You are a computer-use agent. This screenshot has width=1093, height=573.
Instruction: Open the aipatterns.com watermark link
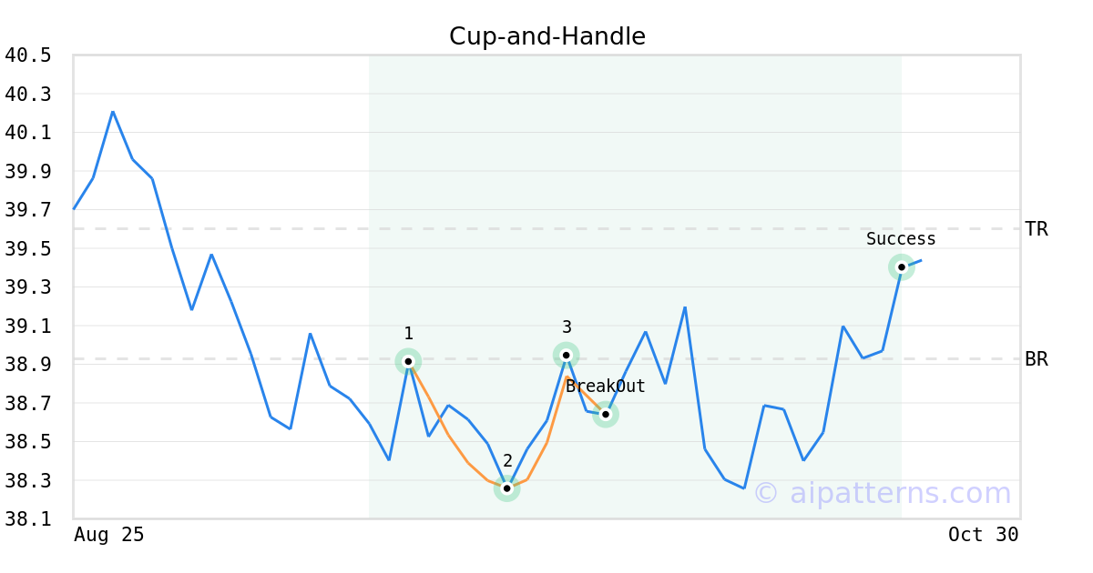coord(882,493)
